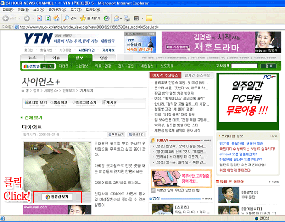Open the 즐겨찾기(A) menu
Screen dimensions: 285x222
(x=57, y=10)
